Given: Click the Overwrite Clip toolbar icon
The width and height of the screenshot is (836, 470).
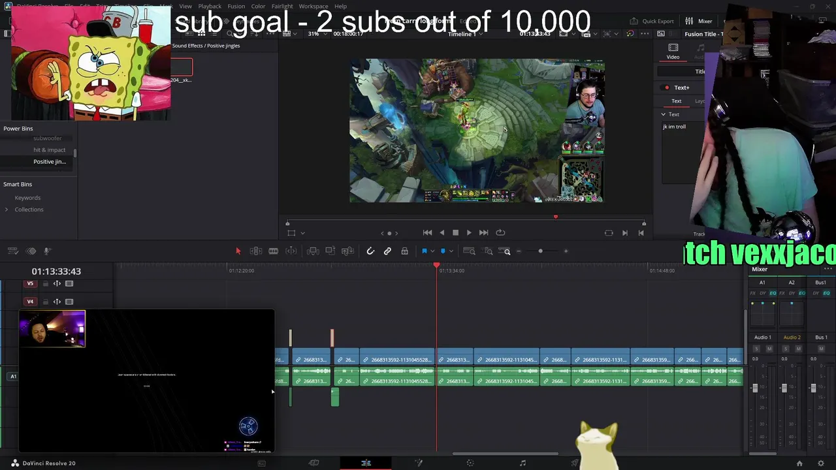Looking at the screenshot, I should click(330, 251).
